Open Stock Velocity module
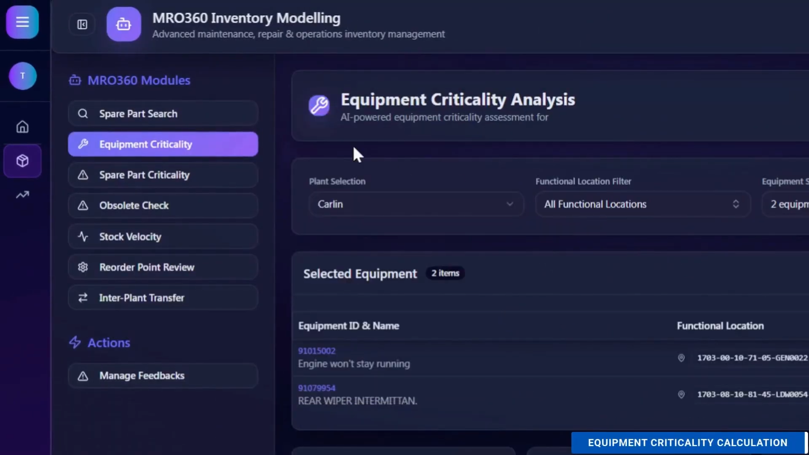The image size is (809, 455). tap(163, 236)
